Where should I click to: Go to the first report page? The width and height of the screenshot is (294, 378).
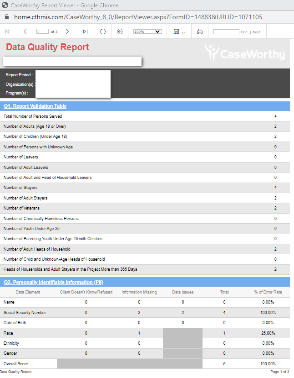7,31
